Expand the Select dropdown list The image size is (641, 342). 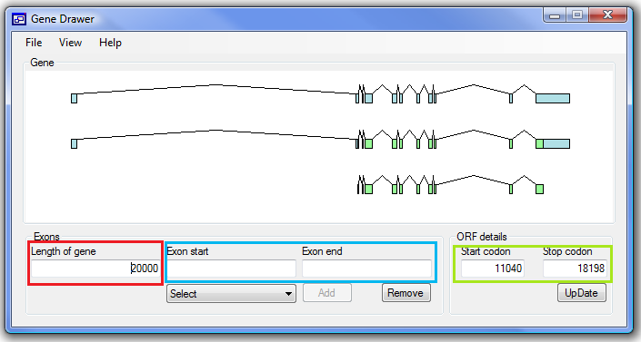coord(231,293)
